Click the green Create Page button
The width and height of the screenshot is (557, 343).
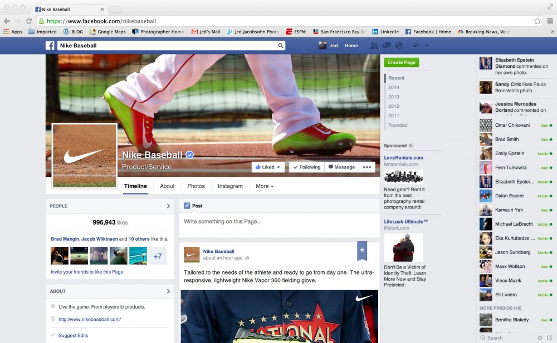(402, 62)
